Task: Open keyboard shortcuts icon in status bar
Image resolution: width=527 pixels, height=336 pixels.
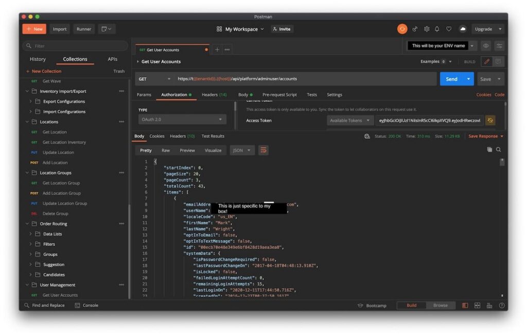Action: coord(489,306)
